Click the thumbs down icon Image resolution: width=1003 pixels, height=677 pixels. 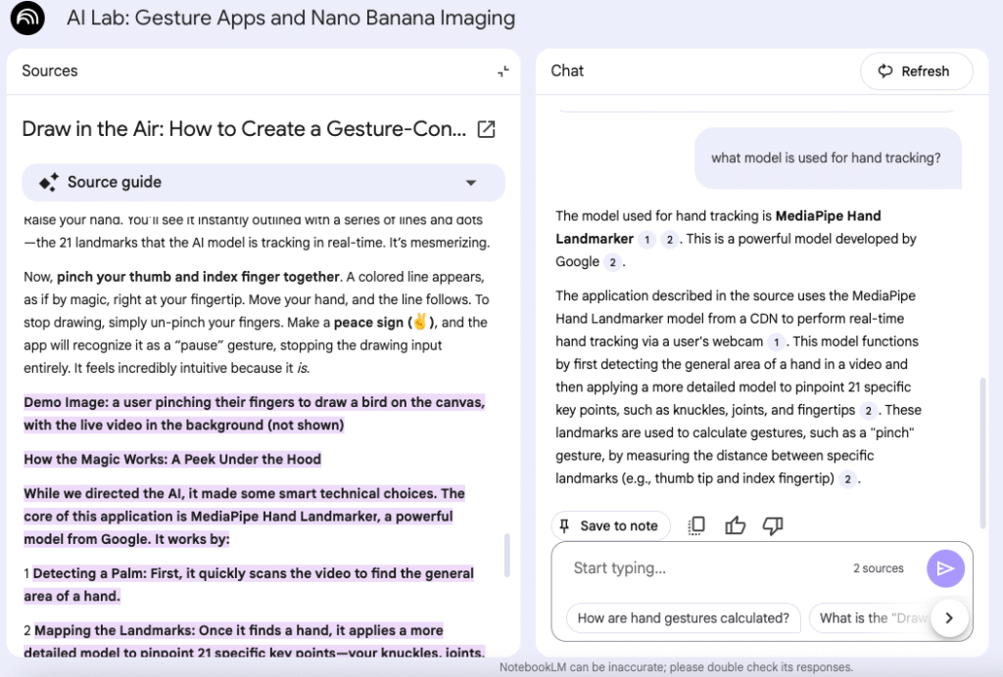(773, 525)
